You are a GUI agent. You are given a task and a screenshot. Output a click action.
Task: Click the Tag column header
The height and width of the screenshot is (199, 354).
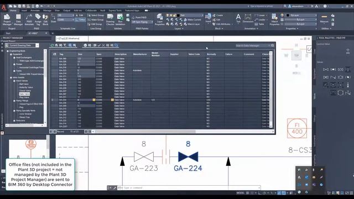pos(67,54)
